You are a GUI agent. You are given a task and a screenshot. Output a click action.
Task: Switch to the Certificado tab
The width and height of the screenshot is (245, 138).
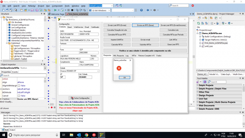coord(95,27)
